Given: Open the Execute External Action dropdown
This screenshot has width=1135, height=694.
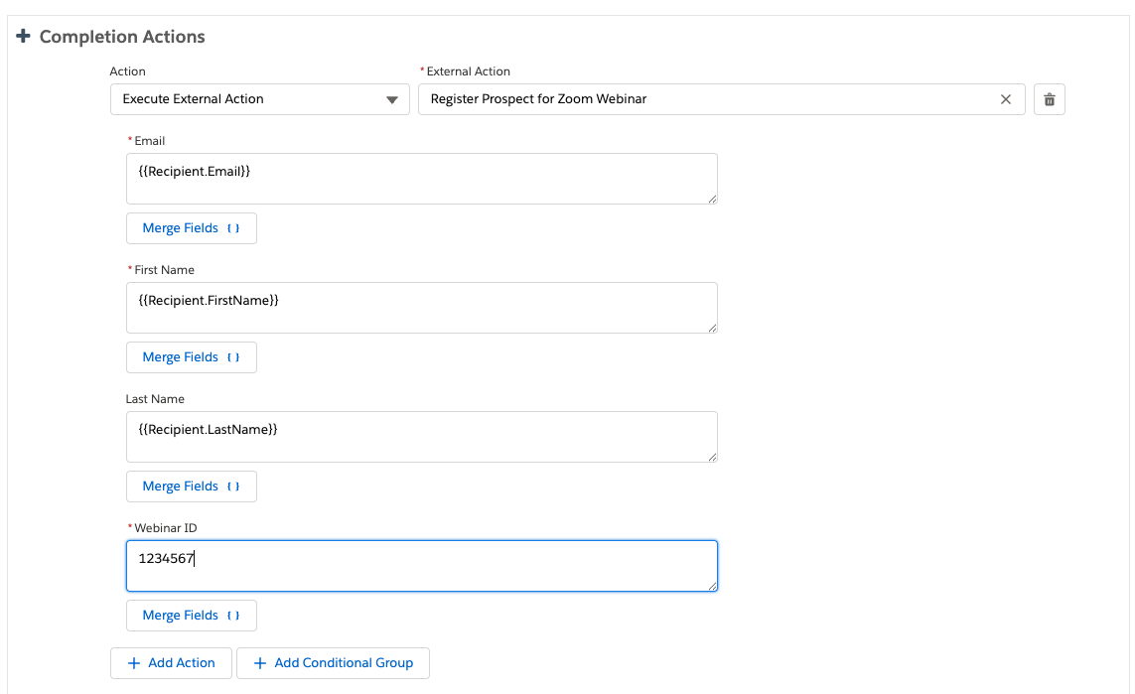Looking at the screenshot, I should (260, 99).
